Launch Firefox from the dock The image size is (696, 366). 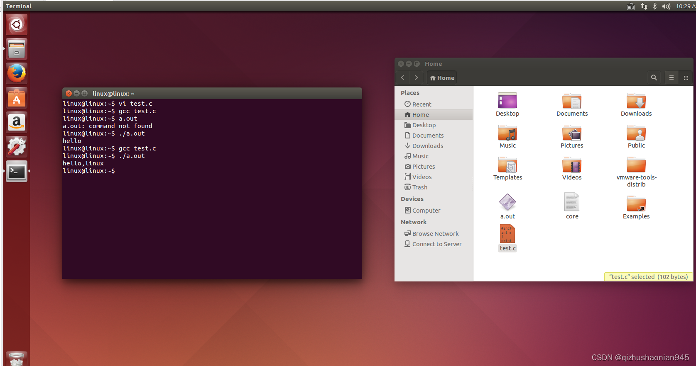[x=17, y=73]
